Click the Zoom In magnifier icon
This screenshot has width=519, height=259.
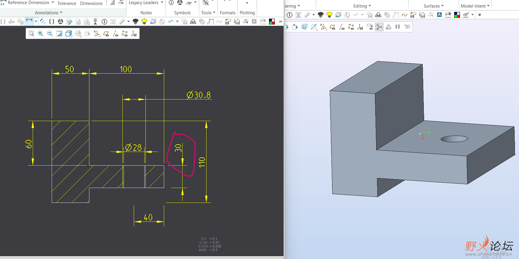click(41, 34)
